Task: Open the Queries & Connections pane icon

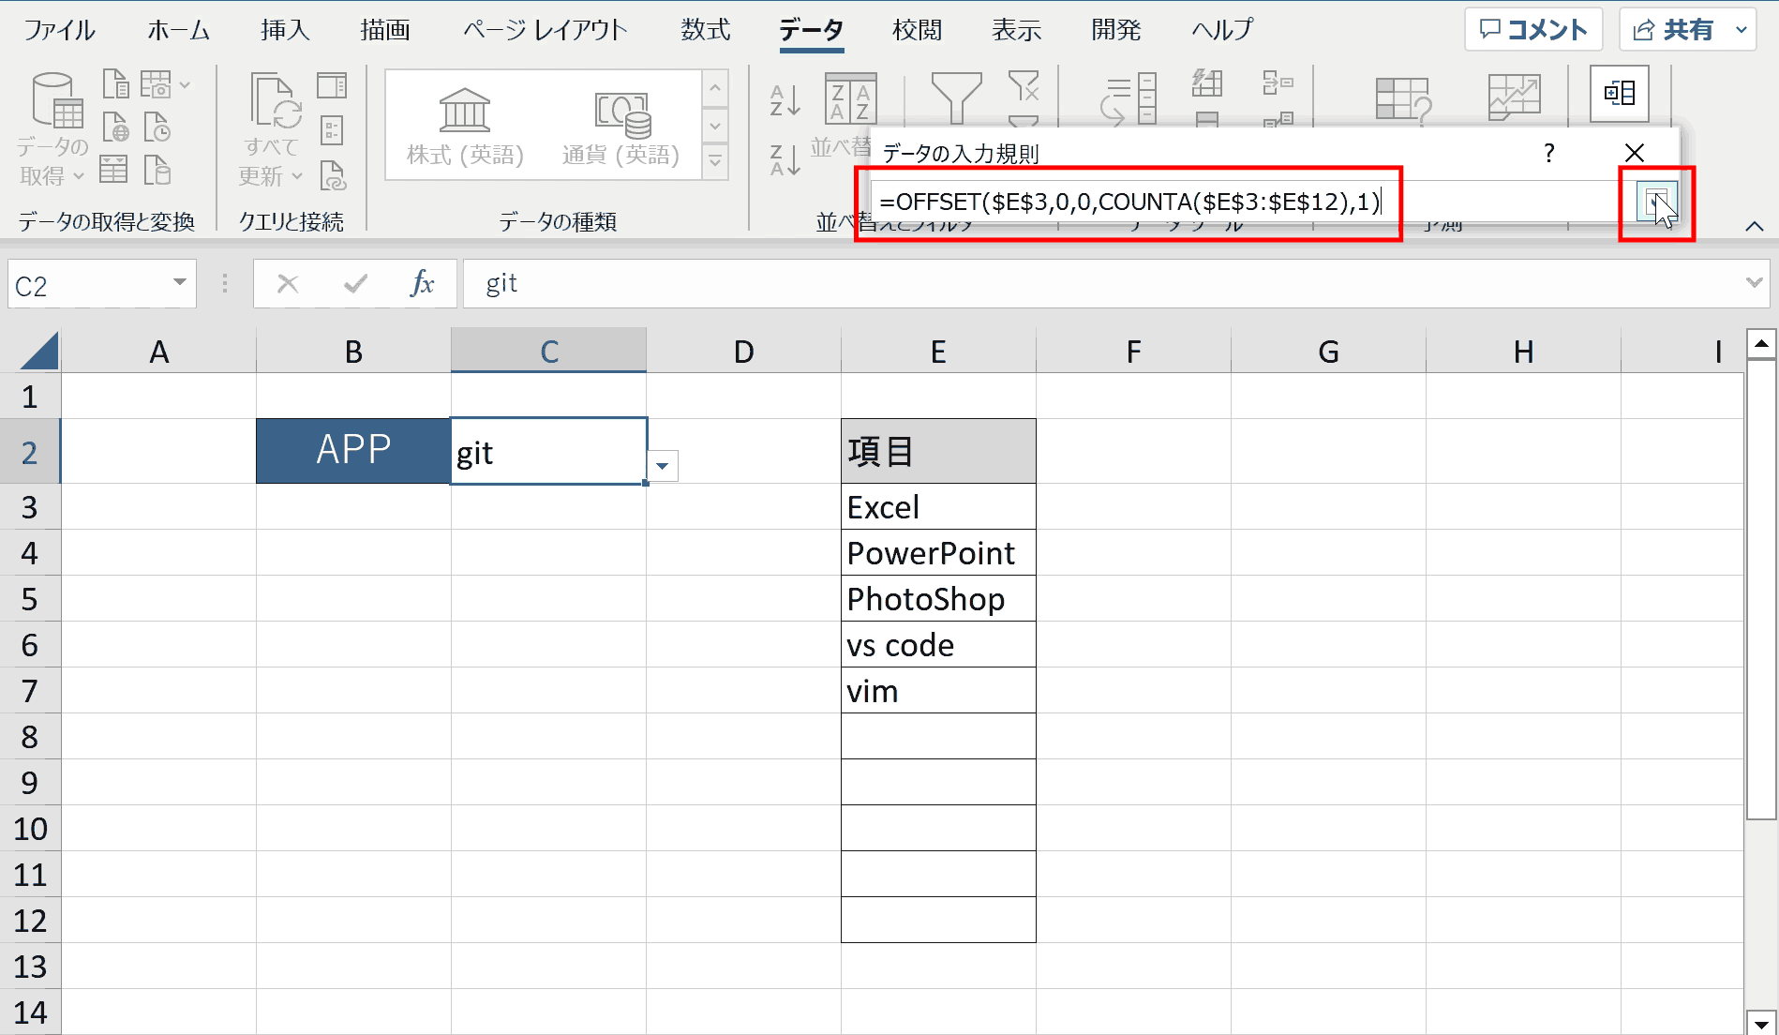Action: coord(332,85)
